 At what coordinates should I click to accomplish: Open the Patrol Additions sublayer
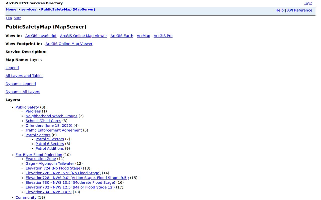click(50, 148)
